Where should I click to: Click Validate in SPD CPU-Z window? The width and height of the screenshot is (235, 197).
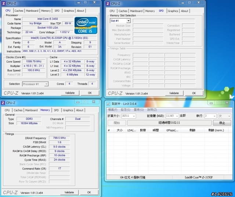point(174,93)
